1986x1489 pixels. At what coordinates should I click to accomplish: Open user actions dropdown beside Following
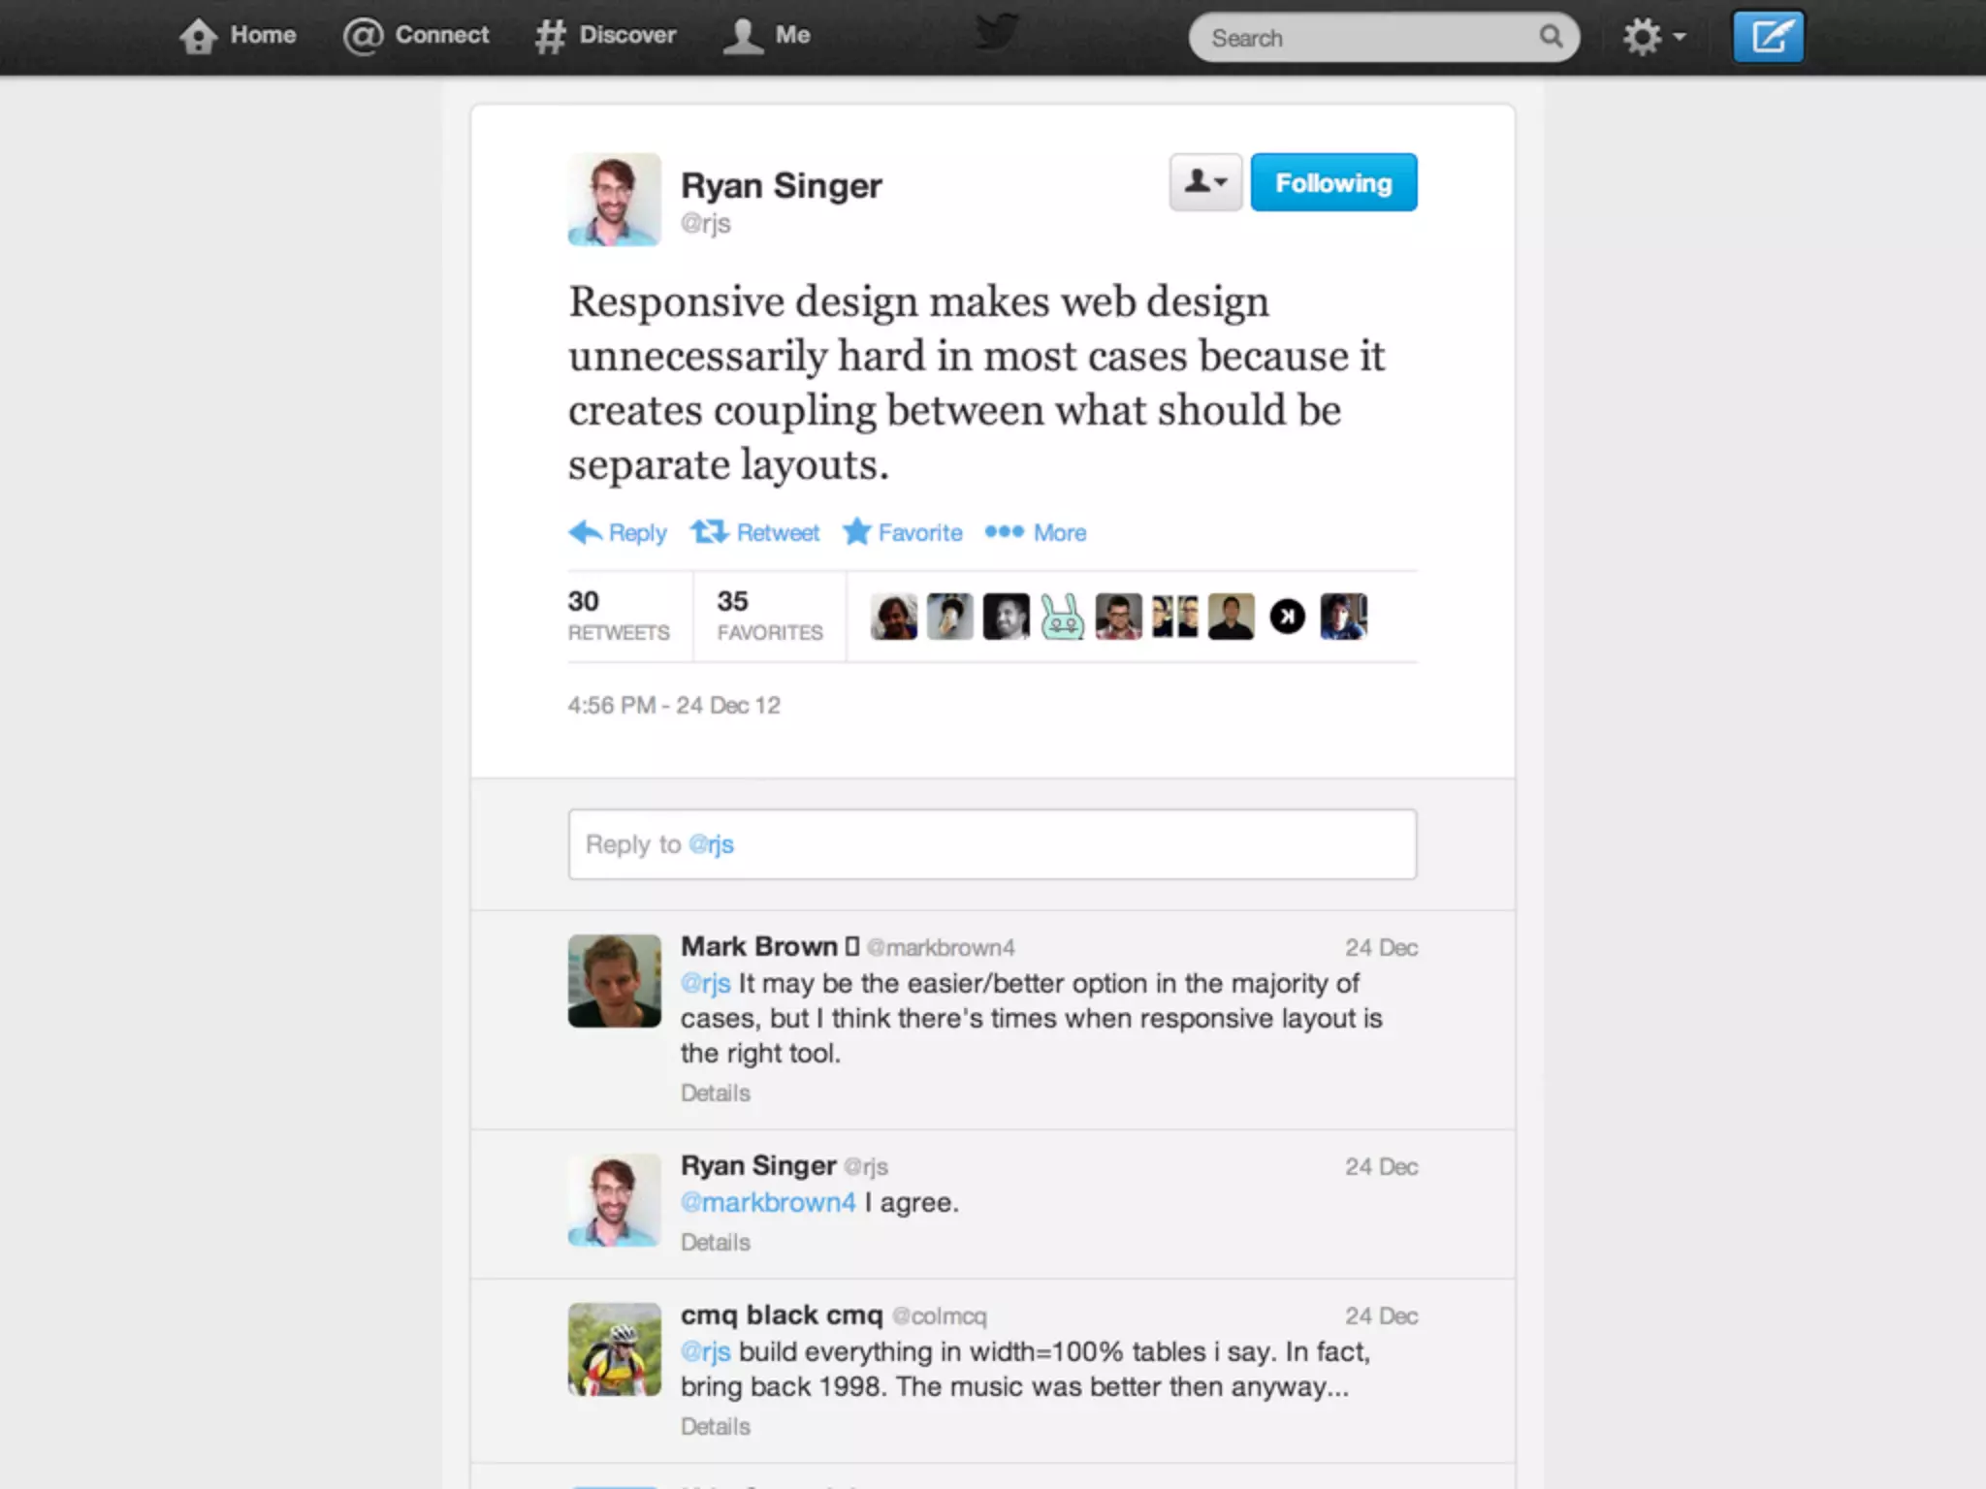(1205, 182)
